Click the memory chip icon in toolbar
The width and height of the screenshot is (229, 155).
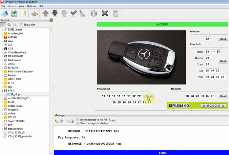(34, 14)
